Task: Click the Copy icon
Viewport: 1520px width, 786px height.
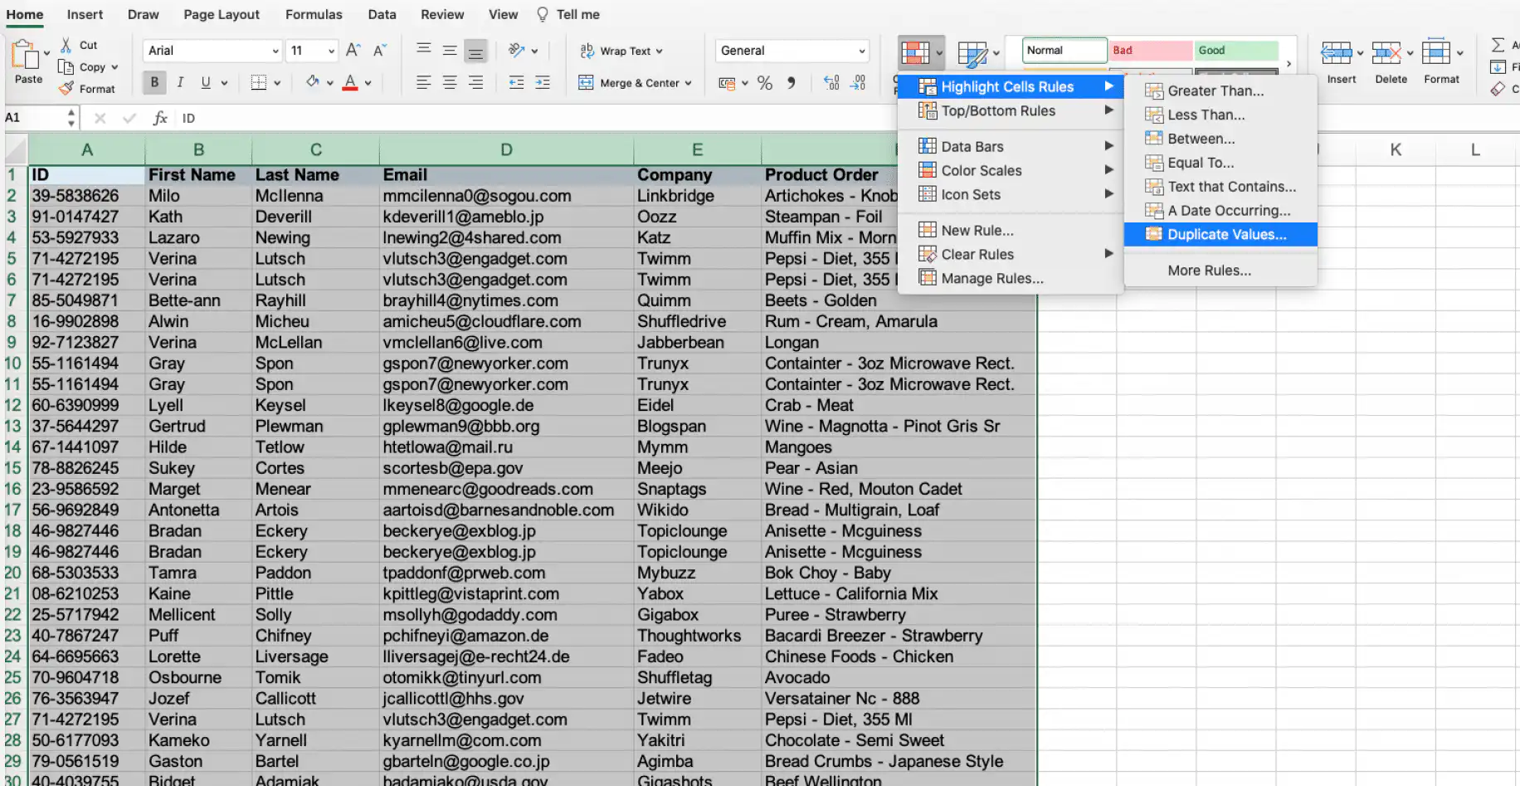Action: [66, 66]
